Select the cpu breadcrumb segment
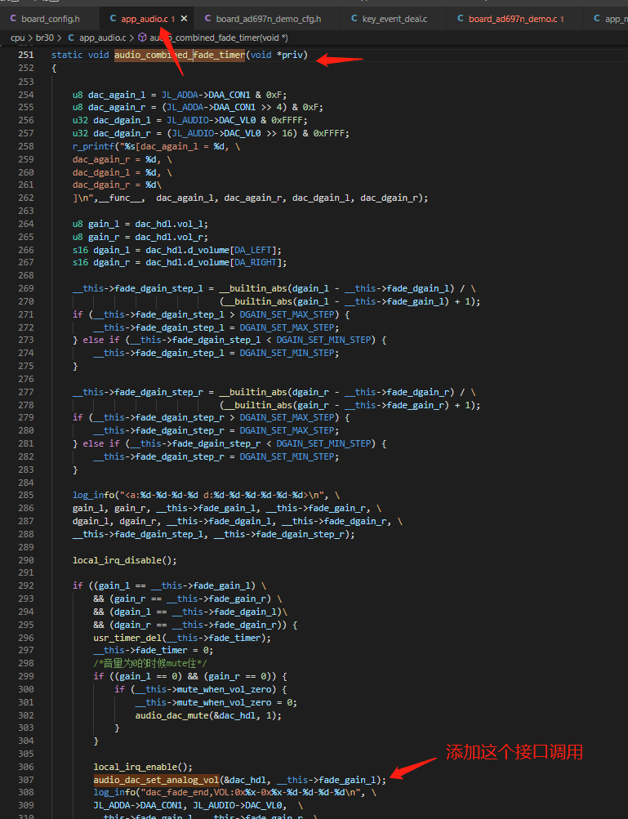The height and width of the screenshot is (819, 628). click(17, 38)
